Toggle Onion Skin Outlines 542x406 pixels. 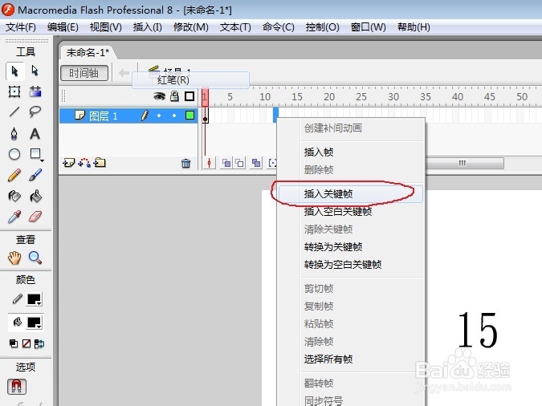240,163
